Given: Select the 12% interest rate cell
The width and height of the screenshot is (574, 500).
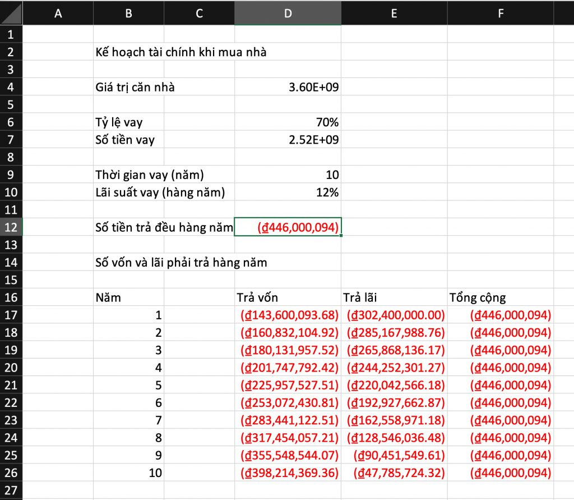Looking at the screenshot, I should 288,192.
